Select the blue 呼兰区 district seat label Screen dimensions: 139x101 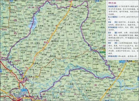tap(24, 90)
